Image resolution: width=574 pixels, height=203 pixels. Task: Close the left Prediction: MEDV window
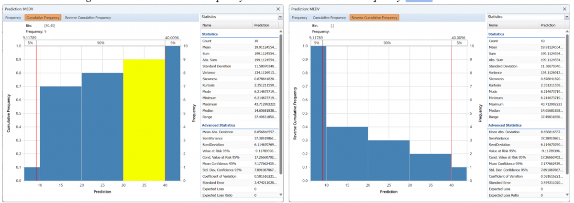[x=278, y=9]
